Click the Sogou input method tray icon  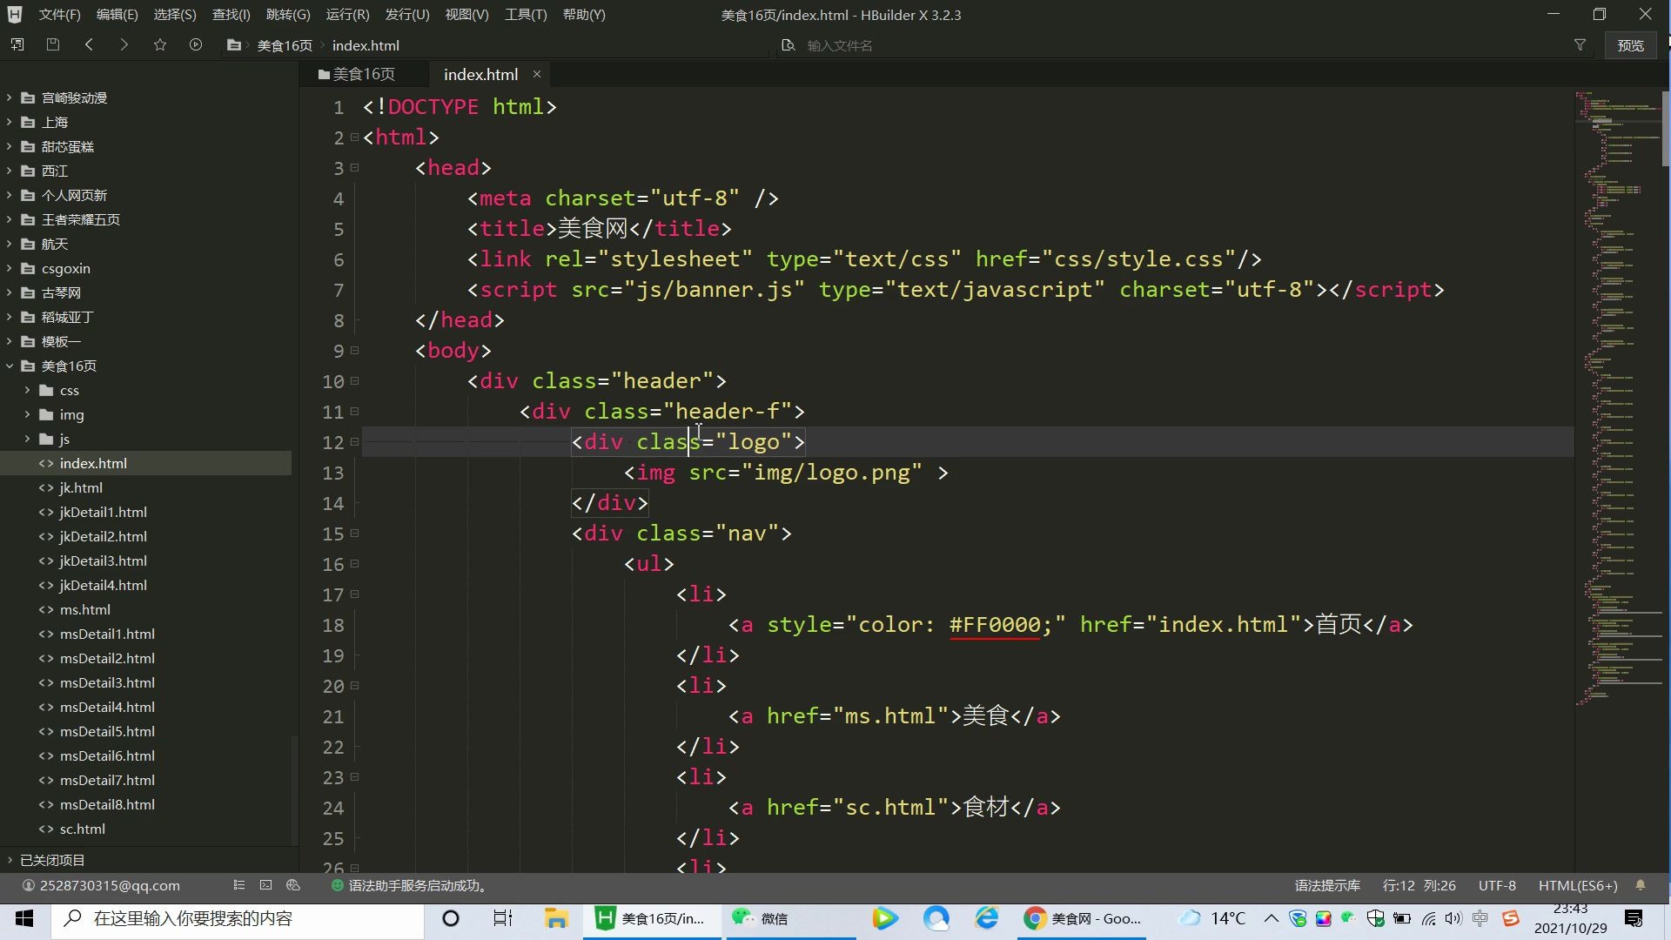point(1511,918)
